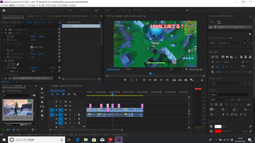Go to In point
The width and height of the screenshot is (255, 143).
144,80
